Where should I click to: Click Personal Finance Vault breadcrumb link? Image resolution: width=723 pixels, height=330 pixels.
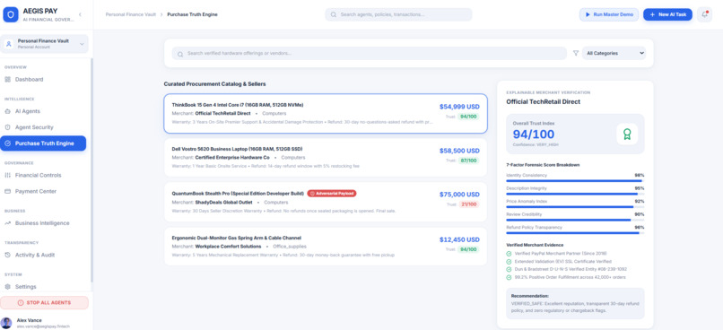coord(131,14)
